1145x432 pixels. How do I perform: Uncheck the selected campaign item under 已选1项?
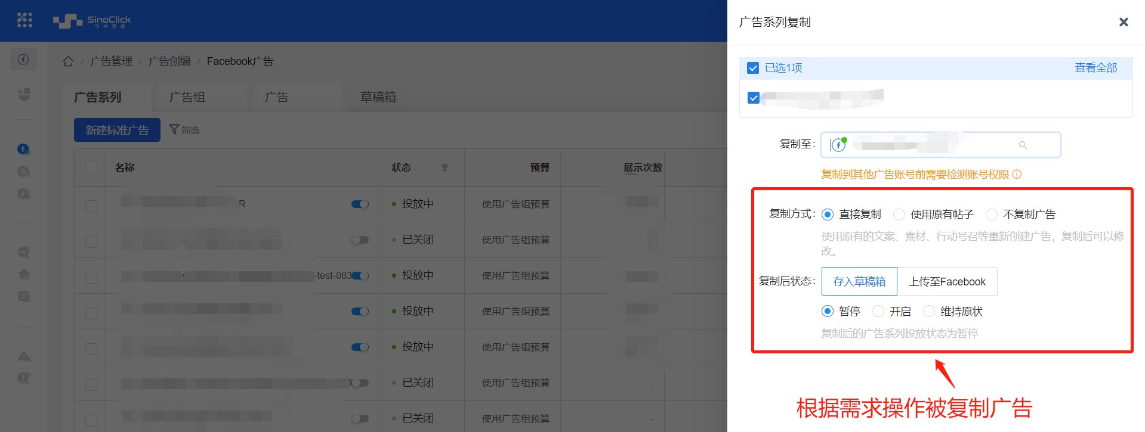pyautogui.click(x=754, y=98)
